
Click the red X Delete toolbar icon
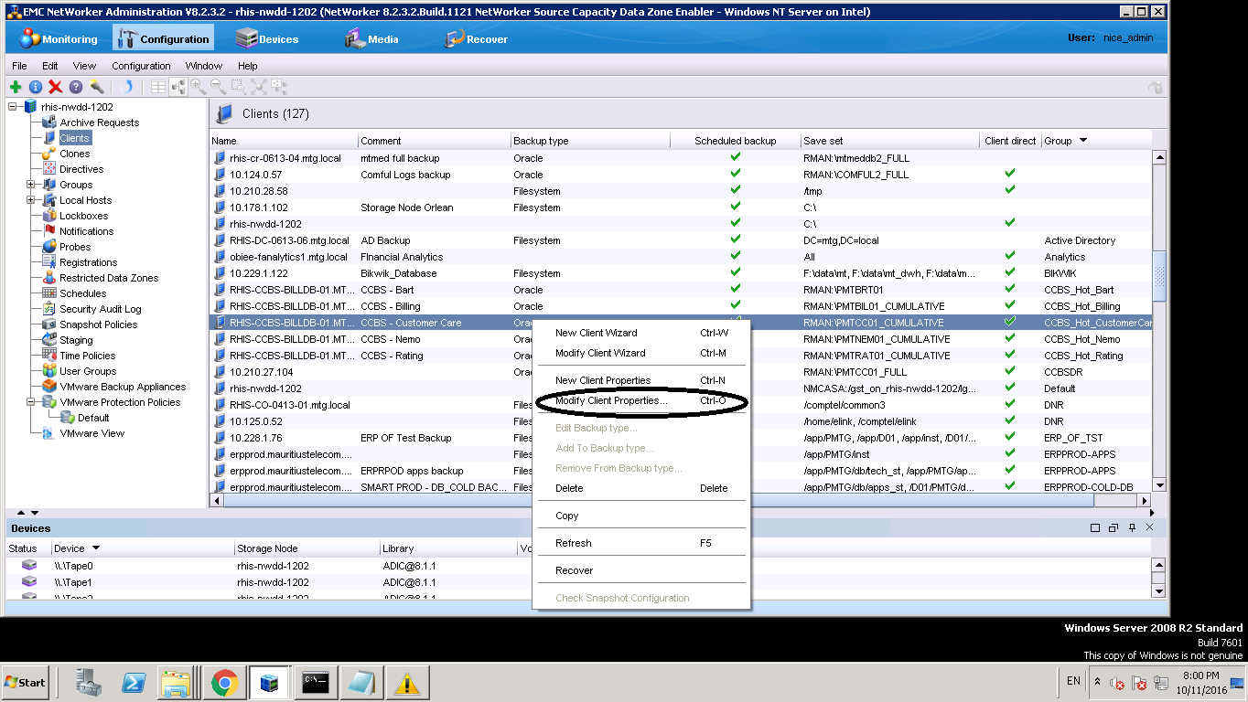tap(55, 87)
